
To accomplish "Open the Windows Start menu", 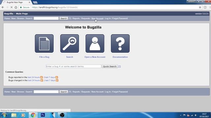I will click(x=4, y=115).
